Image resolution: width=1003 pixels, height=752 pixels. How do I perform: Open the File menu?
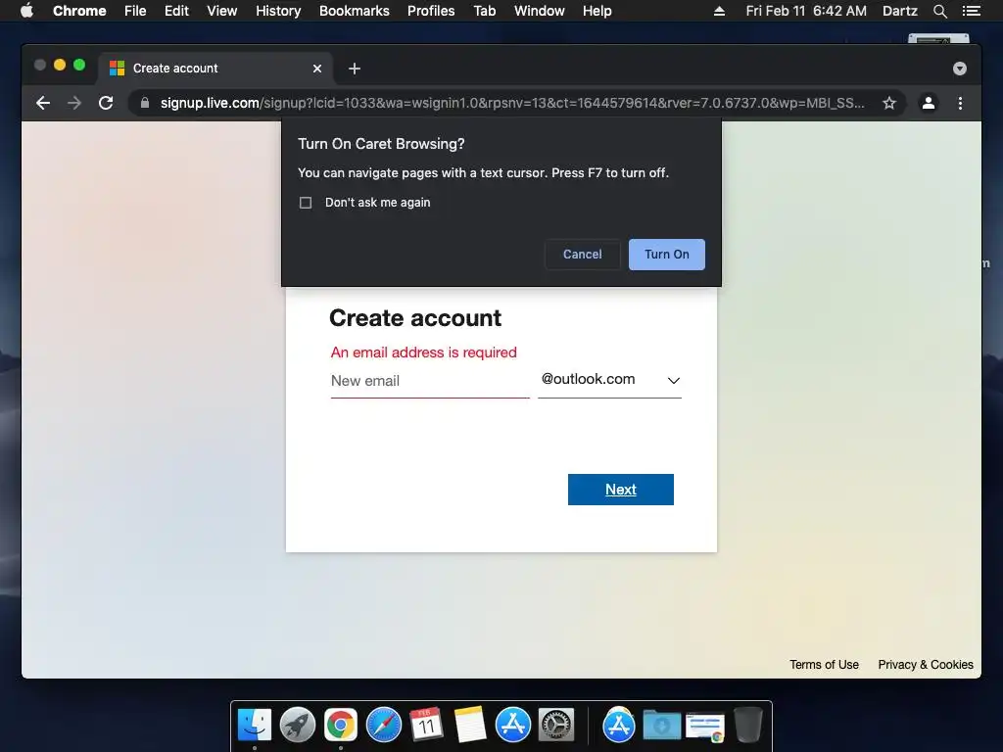(135, 11)
